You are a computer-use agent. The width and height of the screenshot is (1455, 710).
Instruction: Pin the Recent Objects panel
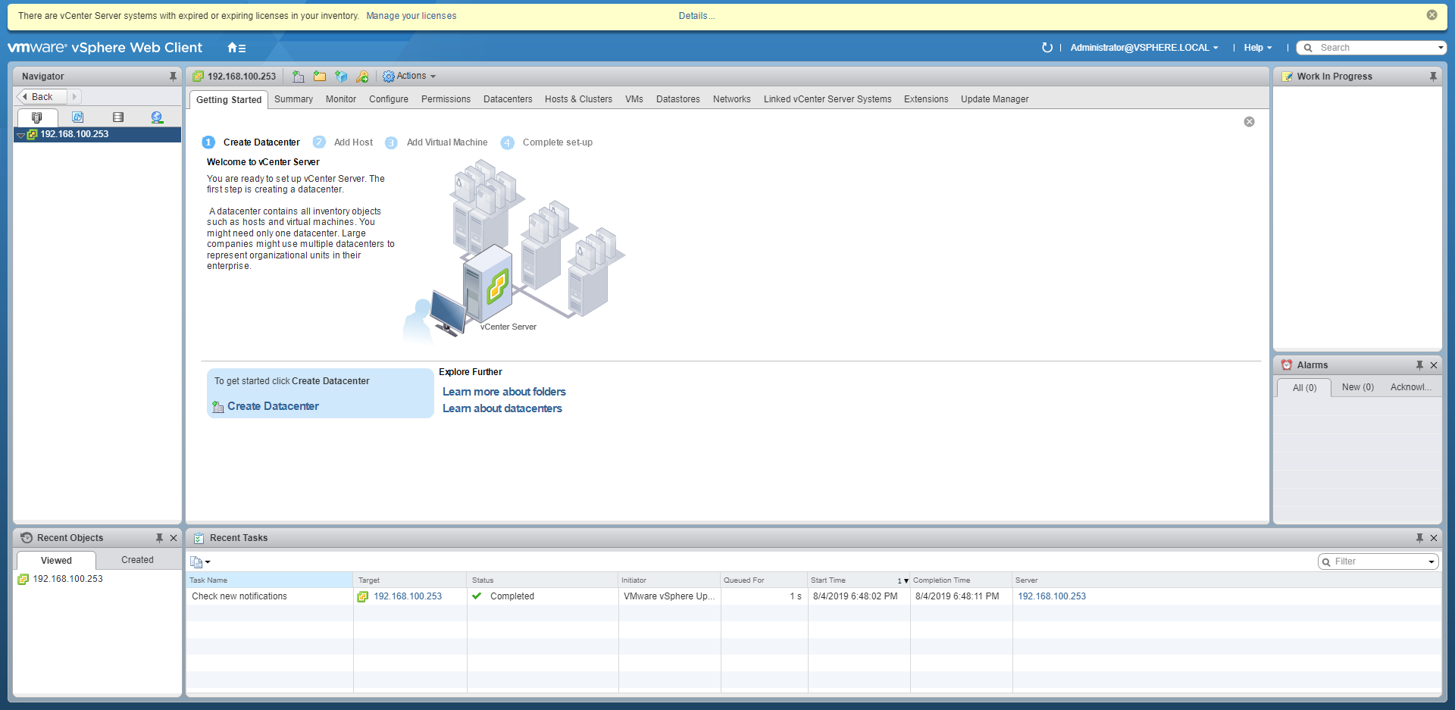(159, 538)
